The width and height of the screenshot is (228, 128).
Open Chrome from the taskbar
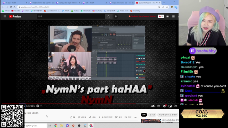[x=56, y=126]
